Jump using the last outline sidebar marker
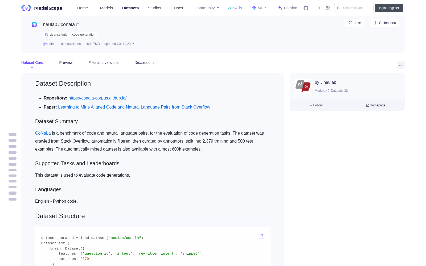Screen dimensions: 426x266 [x=13, y=199]
